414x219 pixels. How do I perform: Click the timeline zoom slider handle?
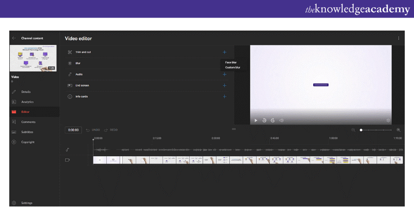coord(361,130)
